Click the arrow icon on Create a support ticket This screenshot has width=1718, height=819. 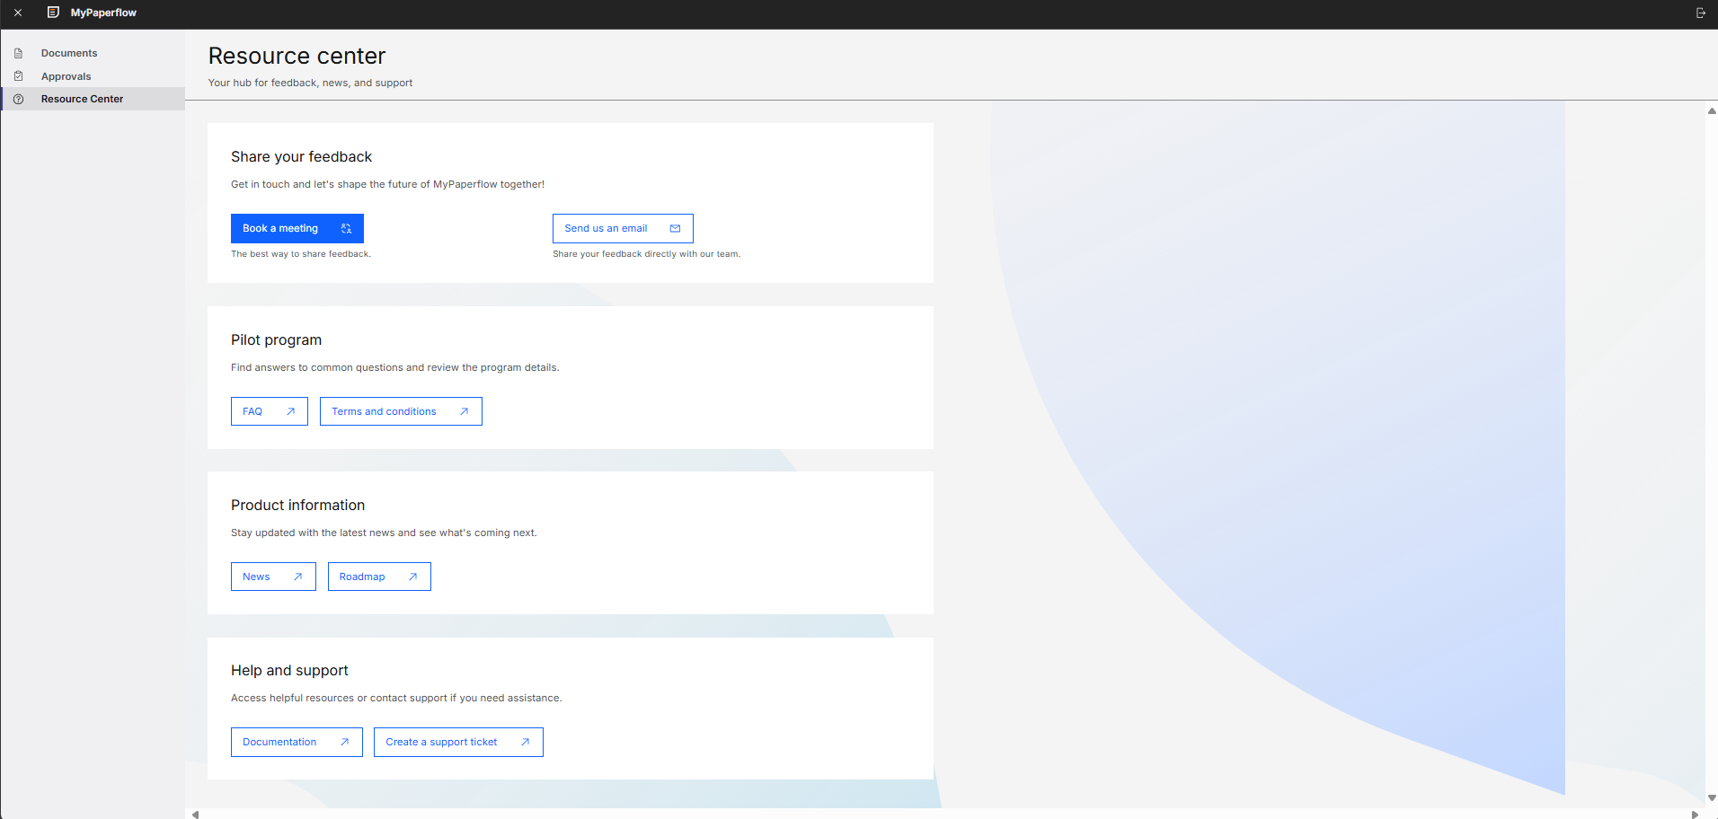pyautogui.click(x=525, y=742)
